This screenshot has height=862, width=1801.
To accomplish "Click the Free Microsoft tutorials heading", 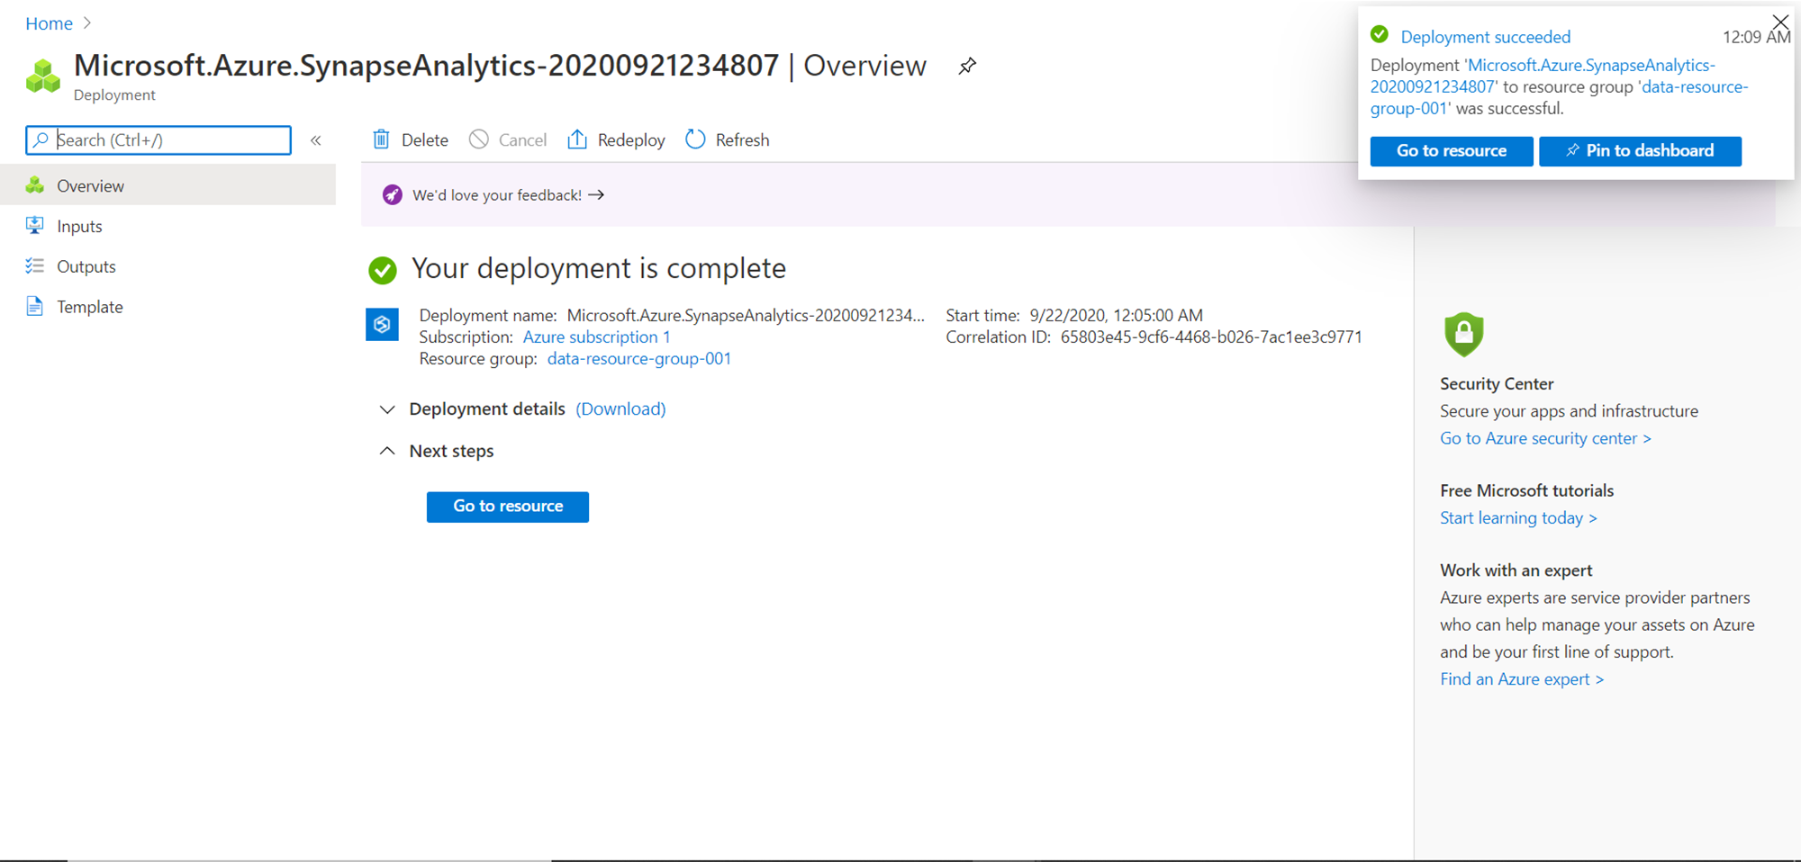I will (1526, 490).
